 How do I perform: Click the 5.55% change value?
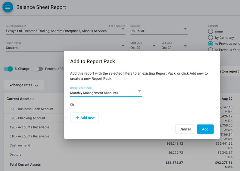pyautogui.click(x=229, y=167)
